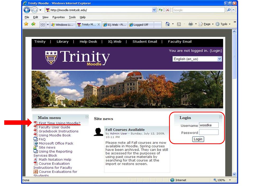Open the Tools menu in menu bar
This screenshot has height=190, width=254.
72,17
